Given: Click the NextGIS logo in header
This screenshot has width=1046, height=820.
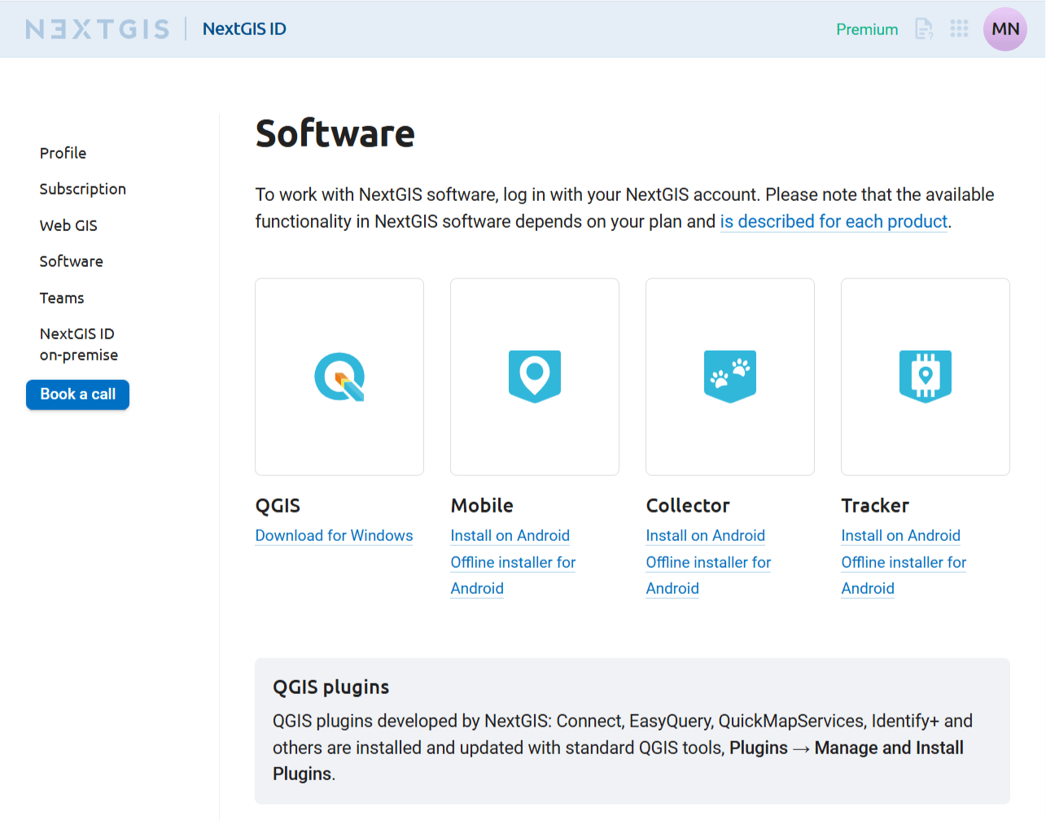Looking at the screenshot, I should click(98, 29).
